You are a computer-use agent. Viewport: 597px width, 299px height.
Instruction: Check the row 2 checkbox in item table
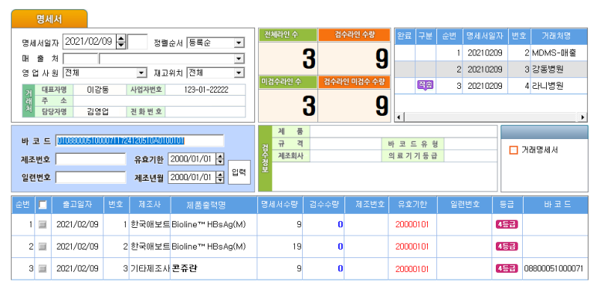[42, 246]
